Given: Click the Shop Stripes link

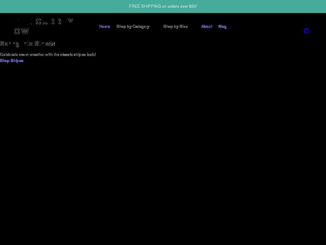Looking at the screenshot, I should 12,61.
